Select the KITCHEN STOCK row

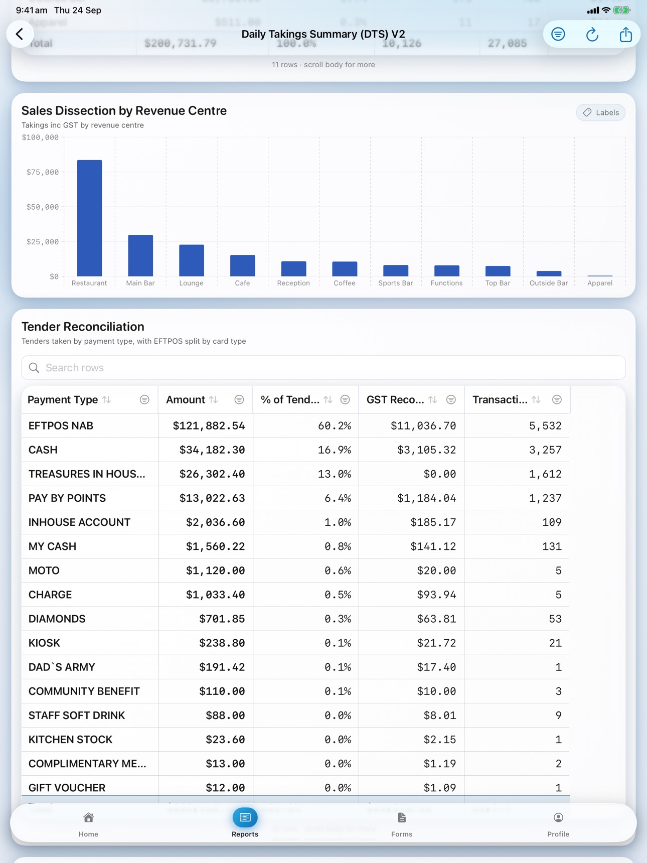point(295,739)
